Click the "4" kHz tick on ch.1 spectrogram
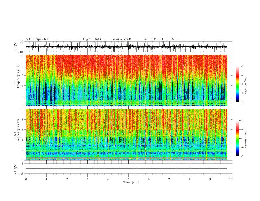The width and height of the screenshot is (260, 201). 23,86
